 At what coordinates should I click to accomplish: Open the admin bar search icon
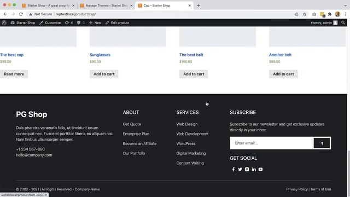pos(343,22)
